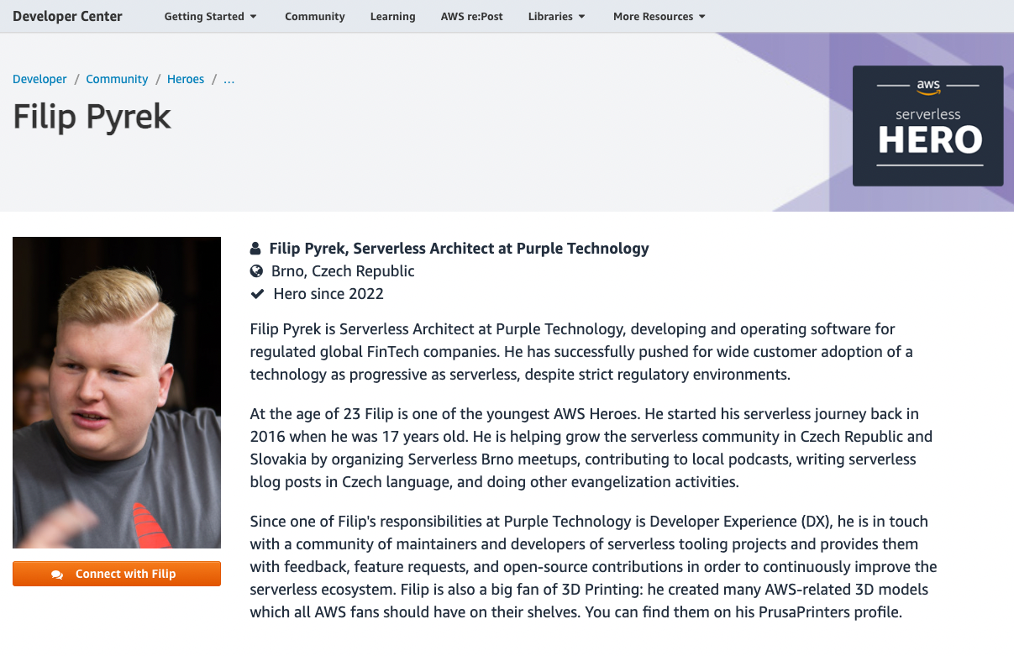Viewport: 1014px width, 656px height.
Task: Click the chat bubble icon on Connect button
Action: [x=57, y=575]
